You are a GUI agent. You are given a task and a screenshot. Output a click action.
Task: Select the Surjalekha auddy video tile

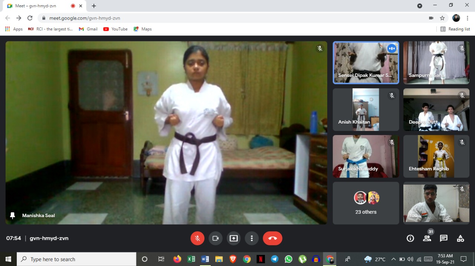pos(366,156)
